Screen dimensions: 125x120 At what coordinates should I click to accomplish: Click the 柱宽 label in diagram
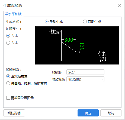pos(55,32)
